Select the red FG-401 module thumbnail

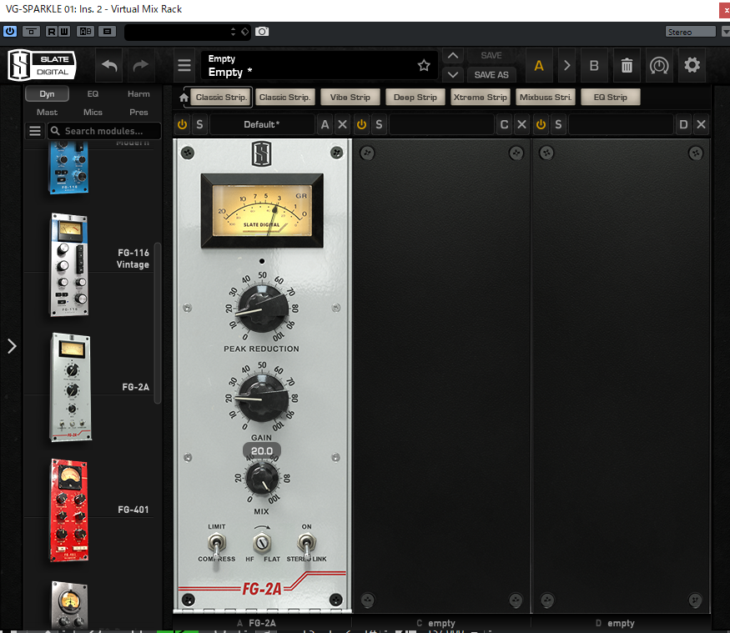[x=69, y=510]
